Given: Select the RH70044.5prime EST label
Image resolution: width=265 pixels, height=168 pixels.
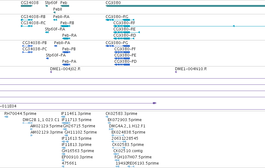Looking at the screenshot, I should coord(20,114).
